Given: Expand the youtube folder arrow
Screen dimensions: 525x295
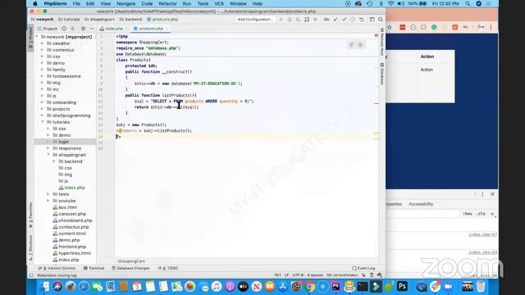Looking at the screenshot, I should [x=48, y=201].
